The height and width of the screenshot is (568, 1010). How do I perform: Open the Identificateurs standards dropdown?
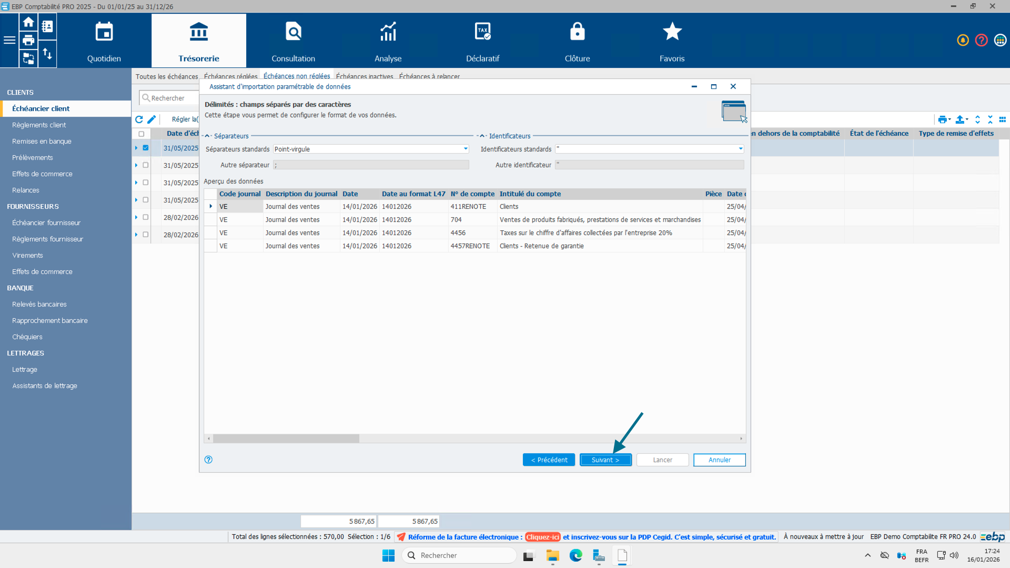pos(741,149)
